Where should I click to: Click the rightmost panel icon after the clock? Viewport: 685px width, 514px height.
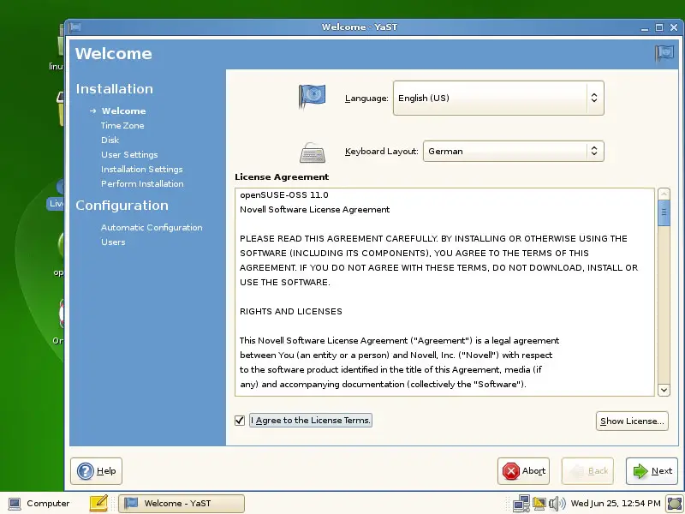(x=675, y=504)
